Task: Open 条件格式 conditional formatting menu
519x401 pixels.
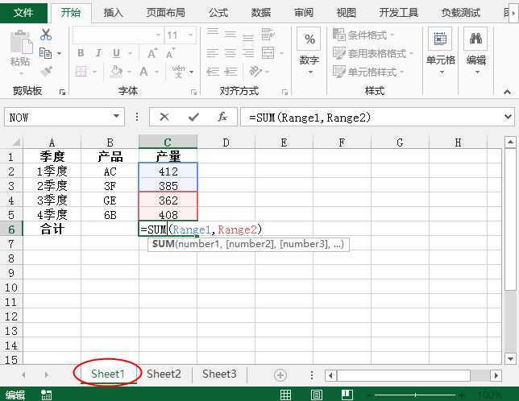Action: coord(363,35)
